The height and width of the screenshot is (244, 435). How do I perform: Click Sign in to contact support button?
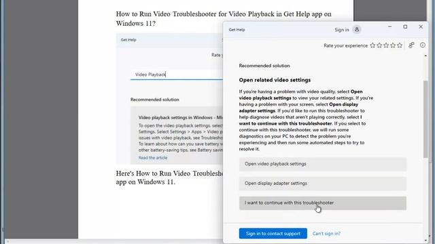tap(273, 233)
